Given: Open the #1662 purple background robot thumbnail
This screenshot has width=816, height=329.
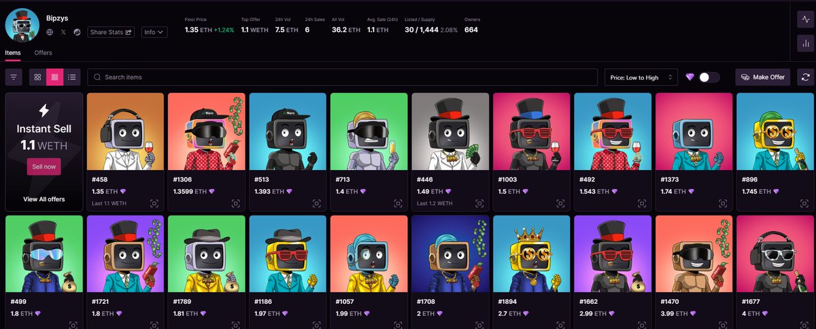Looking at the screenshot, I should point(613,254).
